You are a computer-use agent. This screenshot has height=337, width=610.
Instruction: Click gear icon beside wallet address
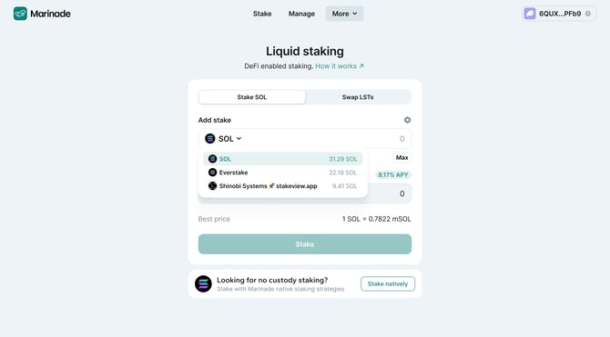(588, 14)
